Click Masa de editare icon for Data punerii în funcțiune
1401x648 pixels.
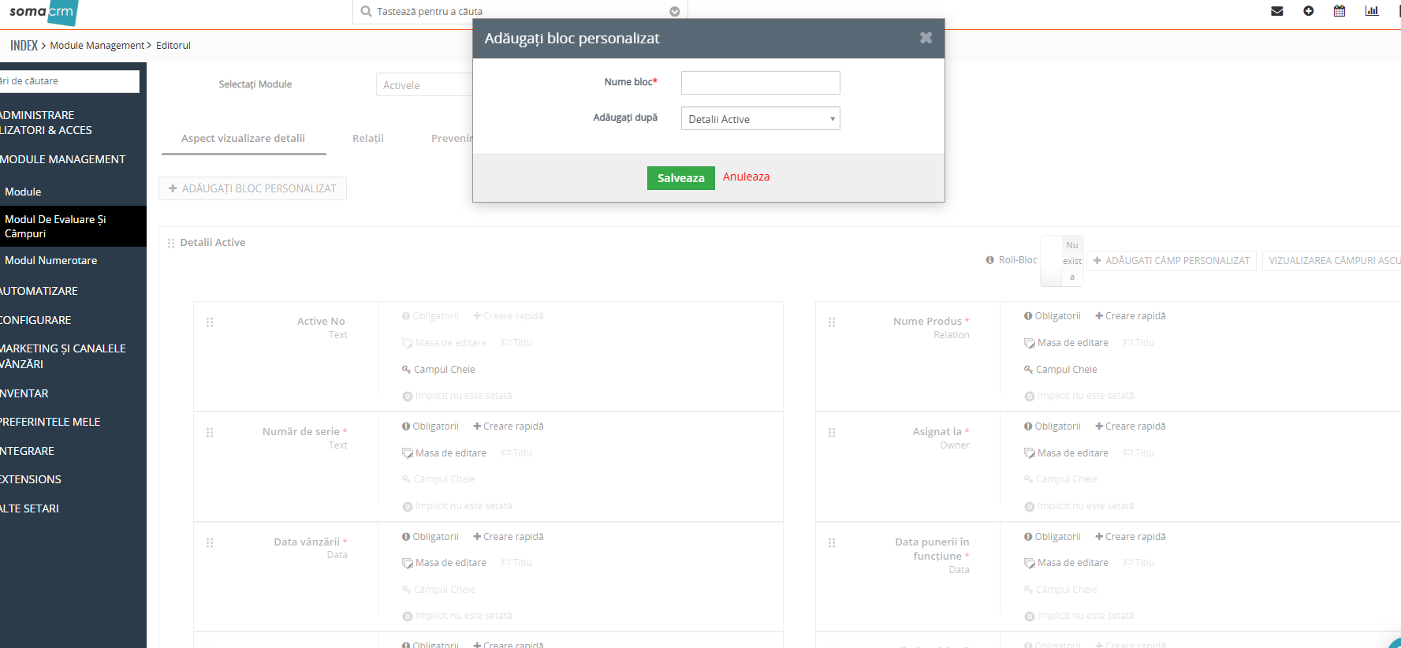click(x=1029, y=564)
